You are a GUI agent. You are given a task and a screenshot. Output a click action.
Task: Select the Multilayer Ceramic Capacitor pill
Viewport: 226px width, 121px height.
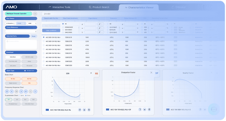[19, 14]
